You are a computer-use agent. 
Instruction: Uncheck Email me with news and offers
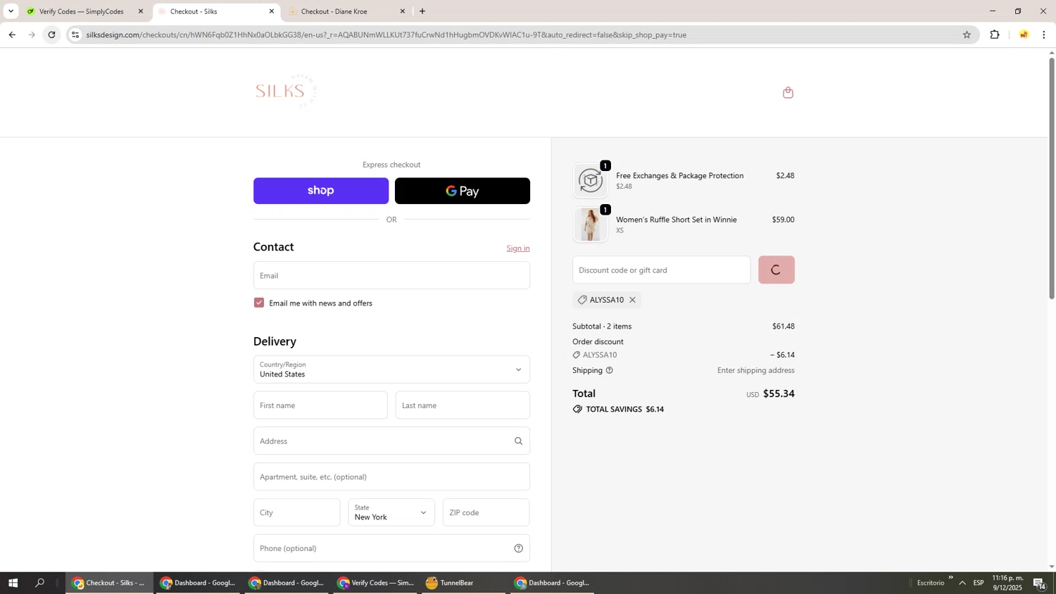(x=259, y=303)
